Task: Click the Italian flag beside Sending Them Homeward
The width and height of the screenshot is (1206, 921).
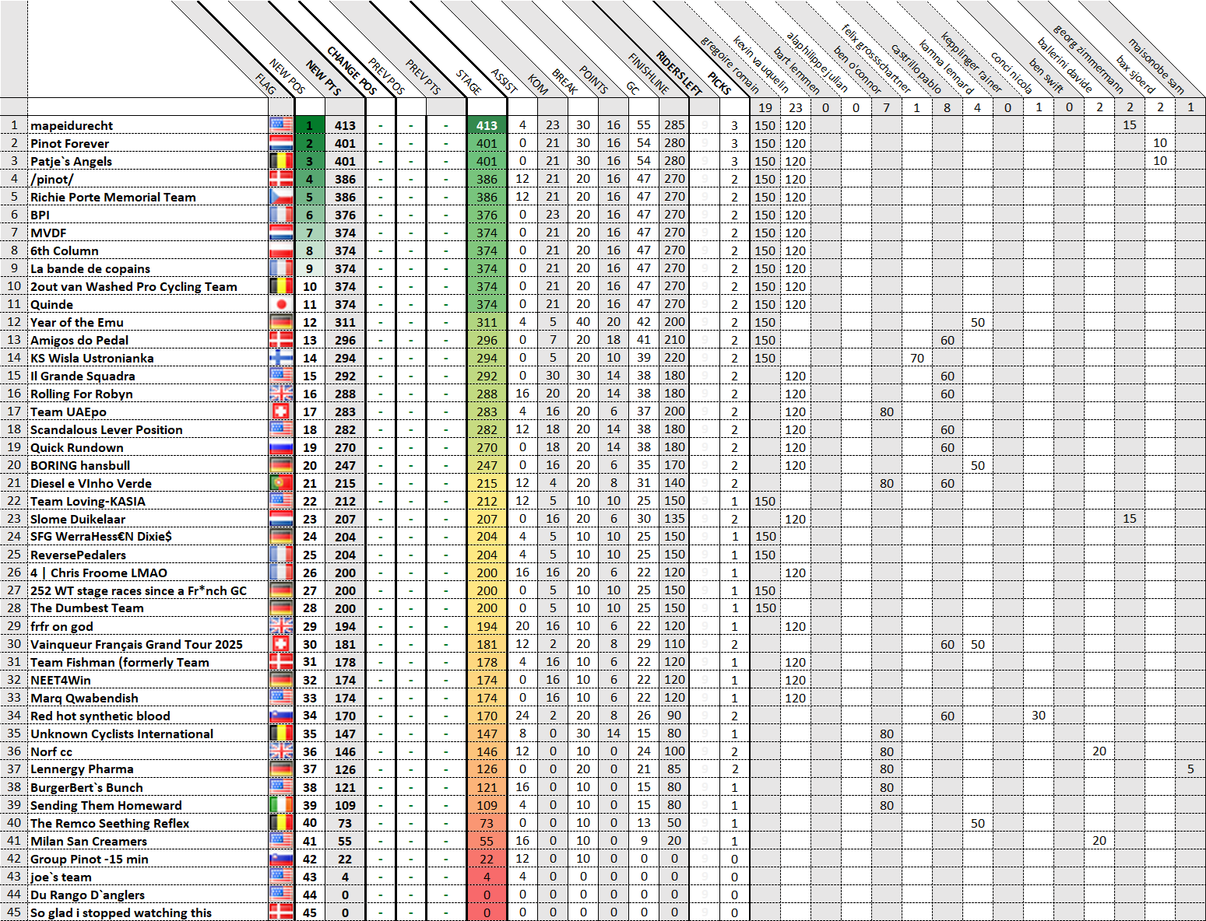Action: click(281, 805)
